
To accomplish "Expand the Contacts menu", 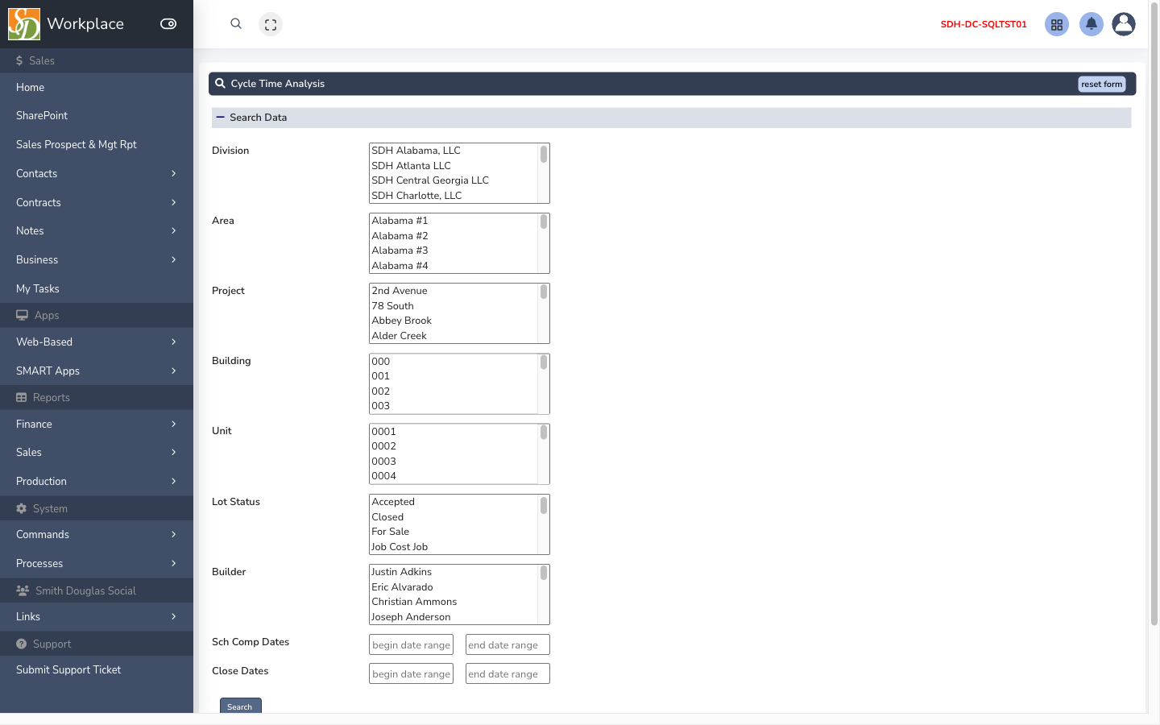I will click(x=97, y=173).
